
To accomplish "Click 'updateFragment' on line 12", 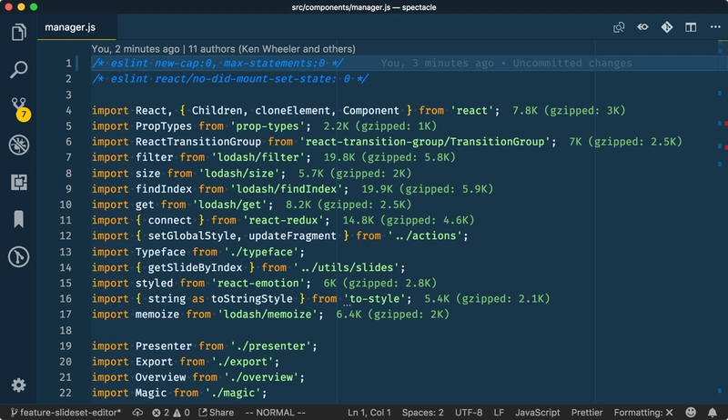I will (x=292, y=235).
